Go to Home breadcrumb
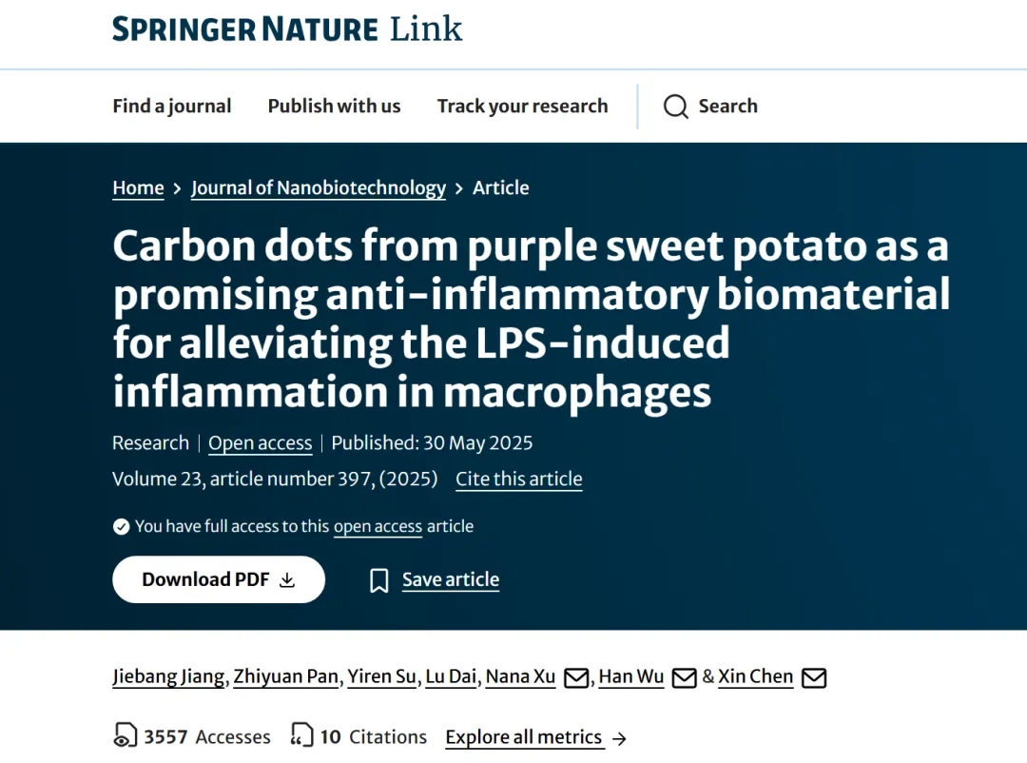The image size is (1027, 763). point(138,188)
